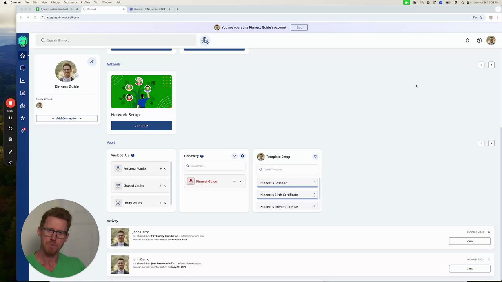This screenshot has height=282, width=502.
Task: Open options menu for Kinnect's Driver's License
Action: pyautogui.click(x=314, y=207)
